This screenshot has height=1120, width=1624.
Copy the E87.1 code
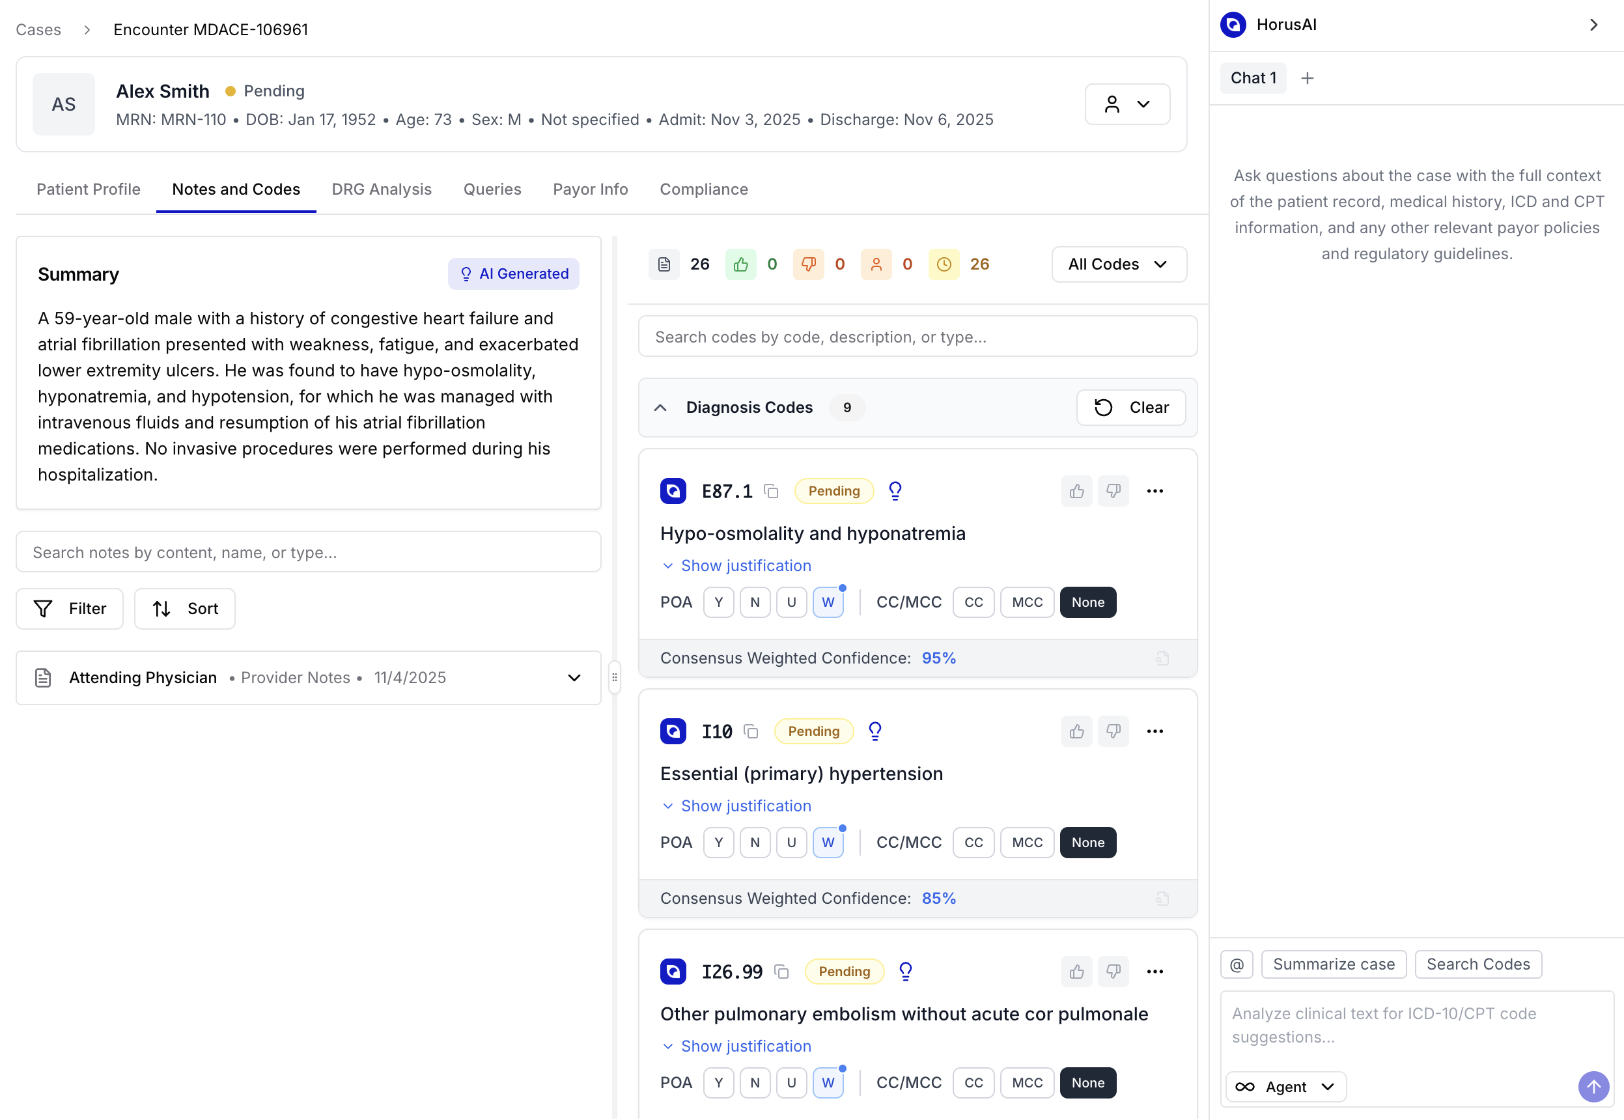coord(771,491)
